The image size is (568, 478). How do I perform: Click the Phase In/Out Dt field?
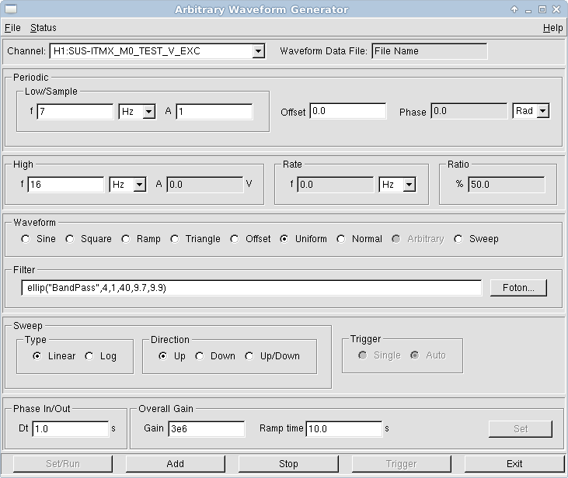pos(71,429)
